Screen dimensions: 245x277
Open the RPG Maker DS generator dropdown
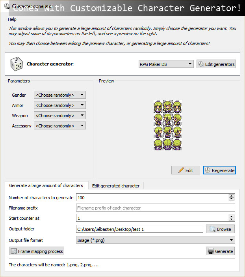166,64
